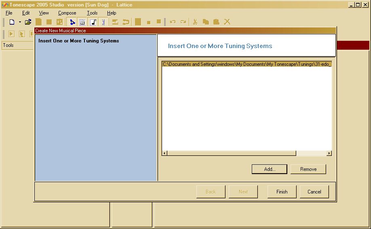
Task: Click the Paste clipboard icon
Action: point(216,22)
